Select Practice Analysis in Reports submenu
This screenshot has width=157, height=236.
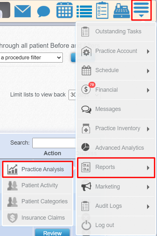point(38,169)
